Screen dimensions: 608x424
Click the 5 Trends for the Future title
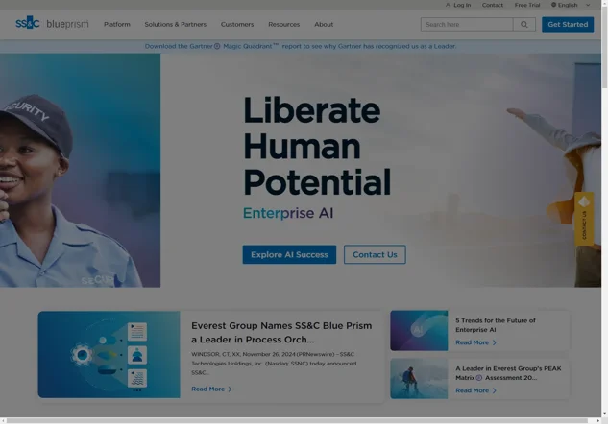496,325
